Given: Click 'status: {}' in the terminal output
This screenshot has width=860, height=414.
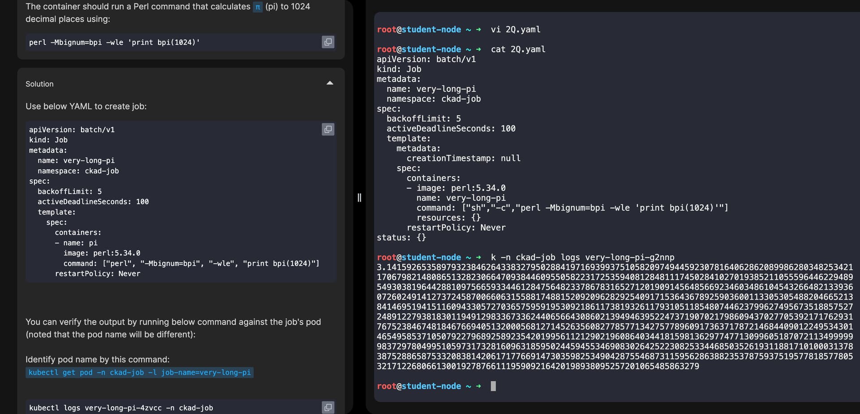Looking at the screenshot, I should (x=401, y=237).
